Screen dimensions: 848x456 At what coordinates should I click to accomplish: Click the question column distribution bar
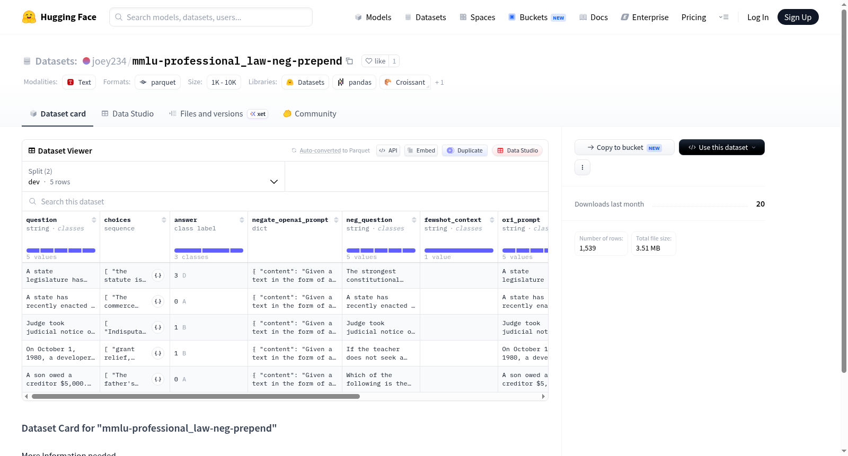tap(61, 250)
